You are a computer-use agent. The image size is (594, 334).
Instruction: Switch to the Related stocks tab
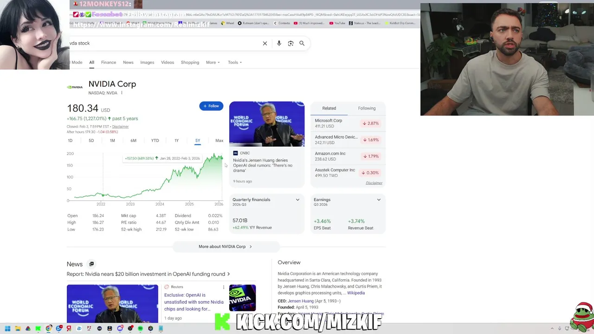[x=329, y=108]
